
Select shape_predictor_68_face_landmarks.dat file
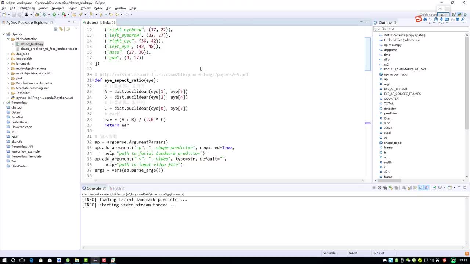pos(49,49)
